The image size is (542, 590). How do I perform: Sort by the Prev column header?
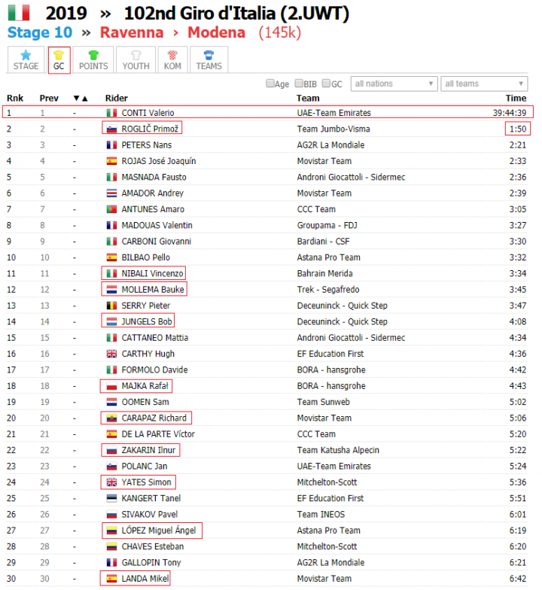coord(49,98)
